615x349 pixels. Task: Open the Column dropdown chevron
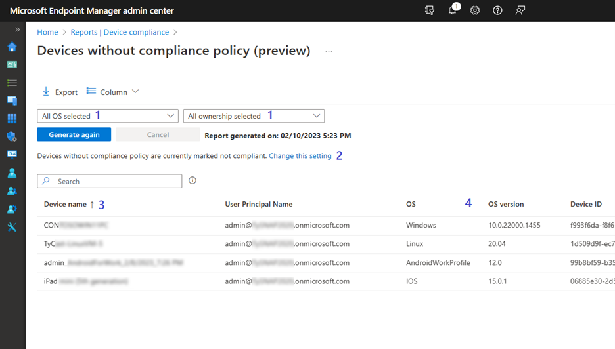click(135, 92)
